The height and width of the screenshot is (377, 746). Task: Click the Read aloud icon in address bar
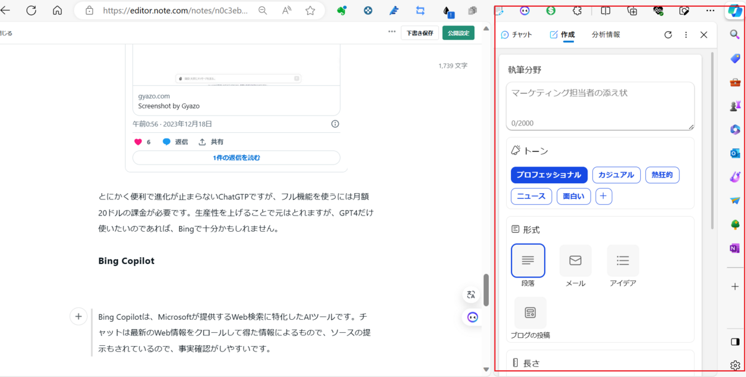[x=287, y=11]
